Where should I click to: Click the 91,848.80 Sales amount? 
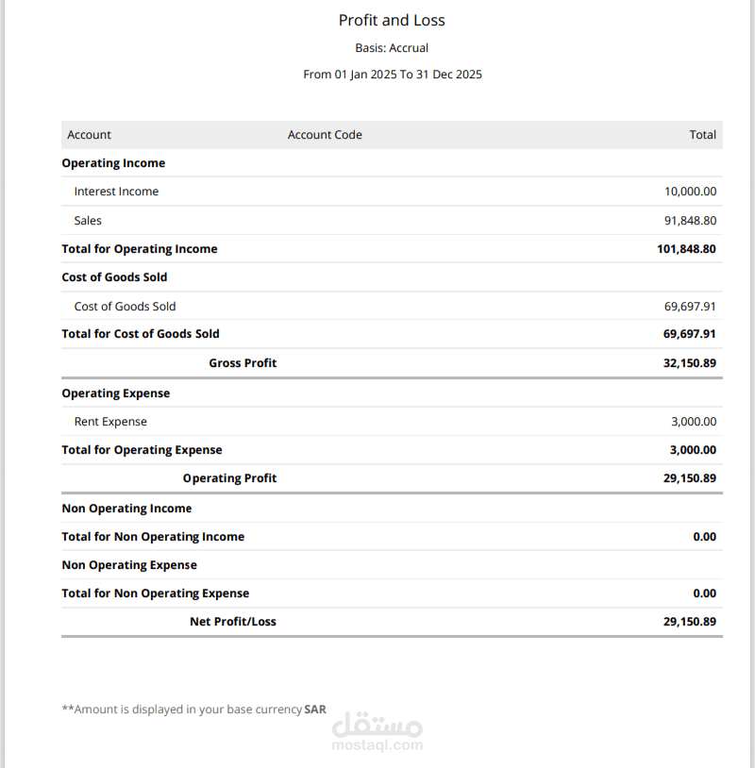point(690,221)
